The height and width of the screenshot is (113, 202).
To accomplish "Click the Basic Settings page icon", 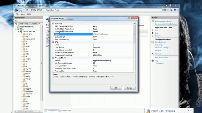I will (x=153, y=42).
